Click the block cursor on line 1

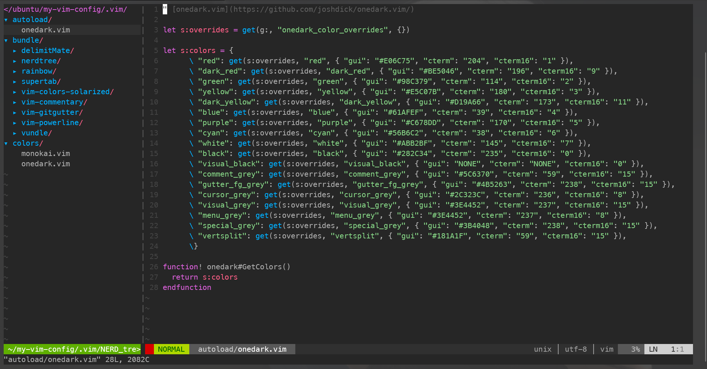click(x=165, y=10)
